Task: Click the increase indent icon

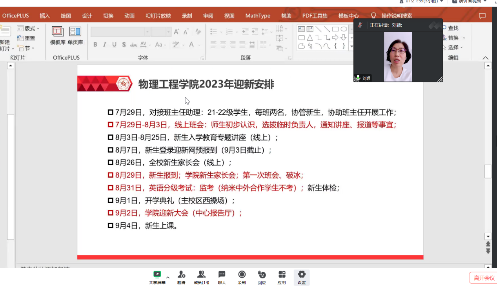Action: (255, 32)
